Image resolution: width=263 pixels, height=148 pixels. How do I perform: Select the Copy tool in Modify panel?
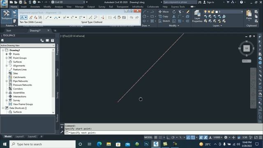[164, 16]
